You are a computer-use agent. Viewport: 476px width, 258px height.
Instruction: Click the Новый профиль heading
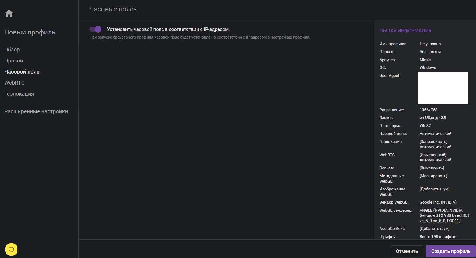click(30, 32)
